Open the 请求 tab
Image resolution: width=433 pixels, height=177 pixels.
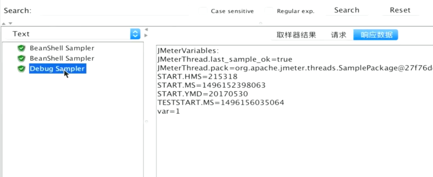click(x=338, y=35)
